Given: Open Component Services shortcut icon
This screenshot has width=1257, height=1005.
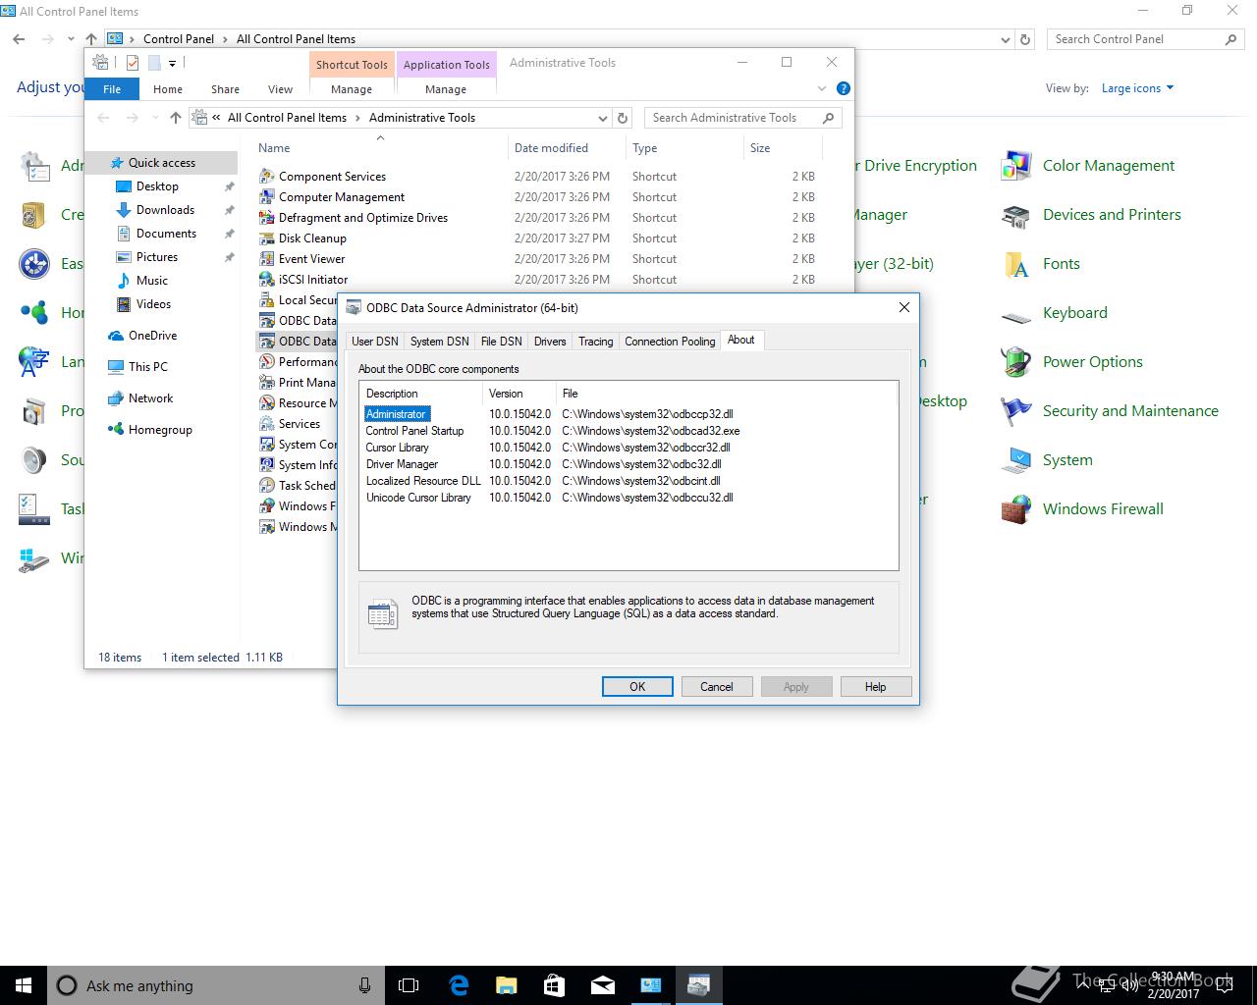Looking at the screenshot, I should (266, 177).
